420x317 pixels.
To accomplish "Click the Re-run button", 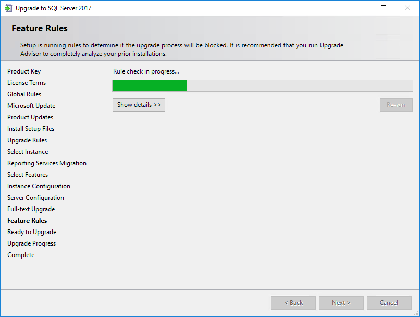I will tap(396, 105).
